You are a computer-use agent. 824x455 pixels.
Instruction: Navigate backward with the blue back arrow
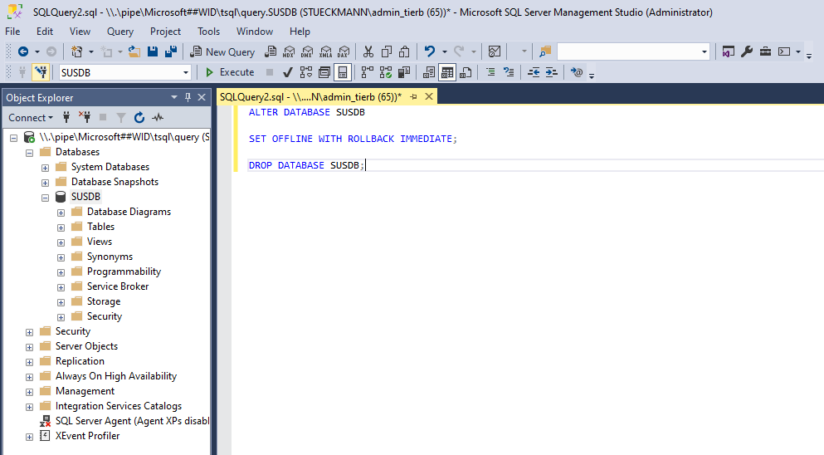(23, 51)
